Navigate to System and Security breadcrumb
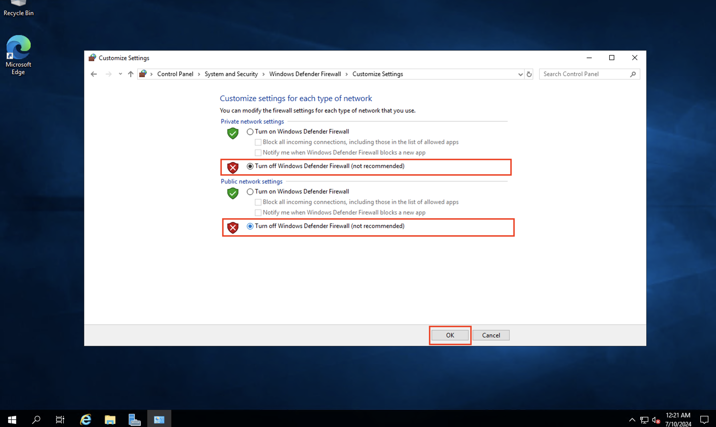716x427 pixels. tap(231, 74)
